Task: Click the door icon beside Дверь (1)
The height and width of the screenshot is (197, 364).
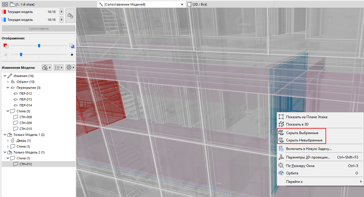Action: click(13, 141)
